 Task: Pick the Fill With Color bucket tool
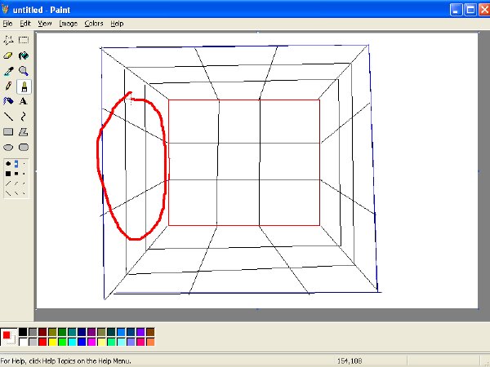click(x=24, y=55)
